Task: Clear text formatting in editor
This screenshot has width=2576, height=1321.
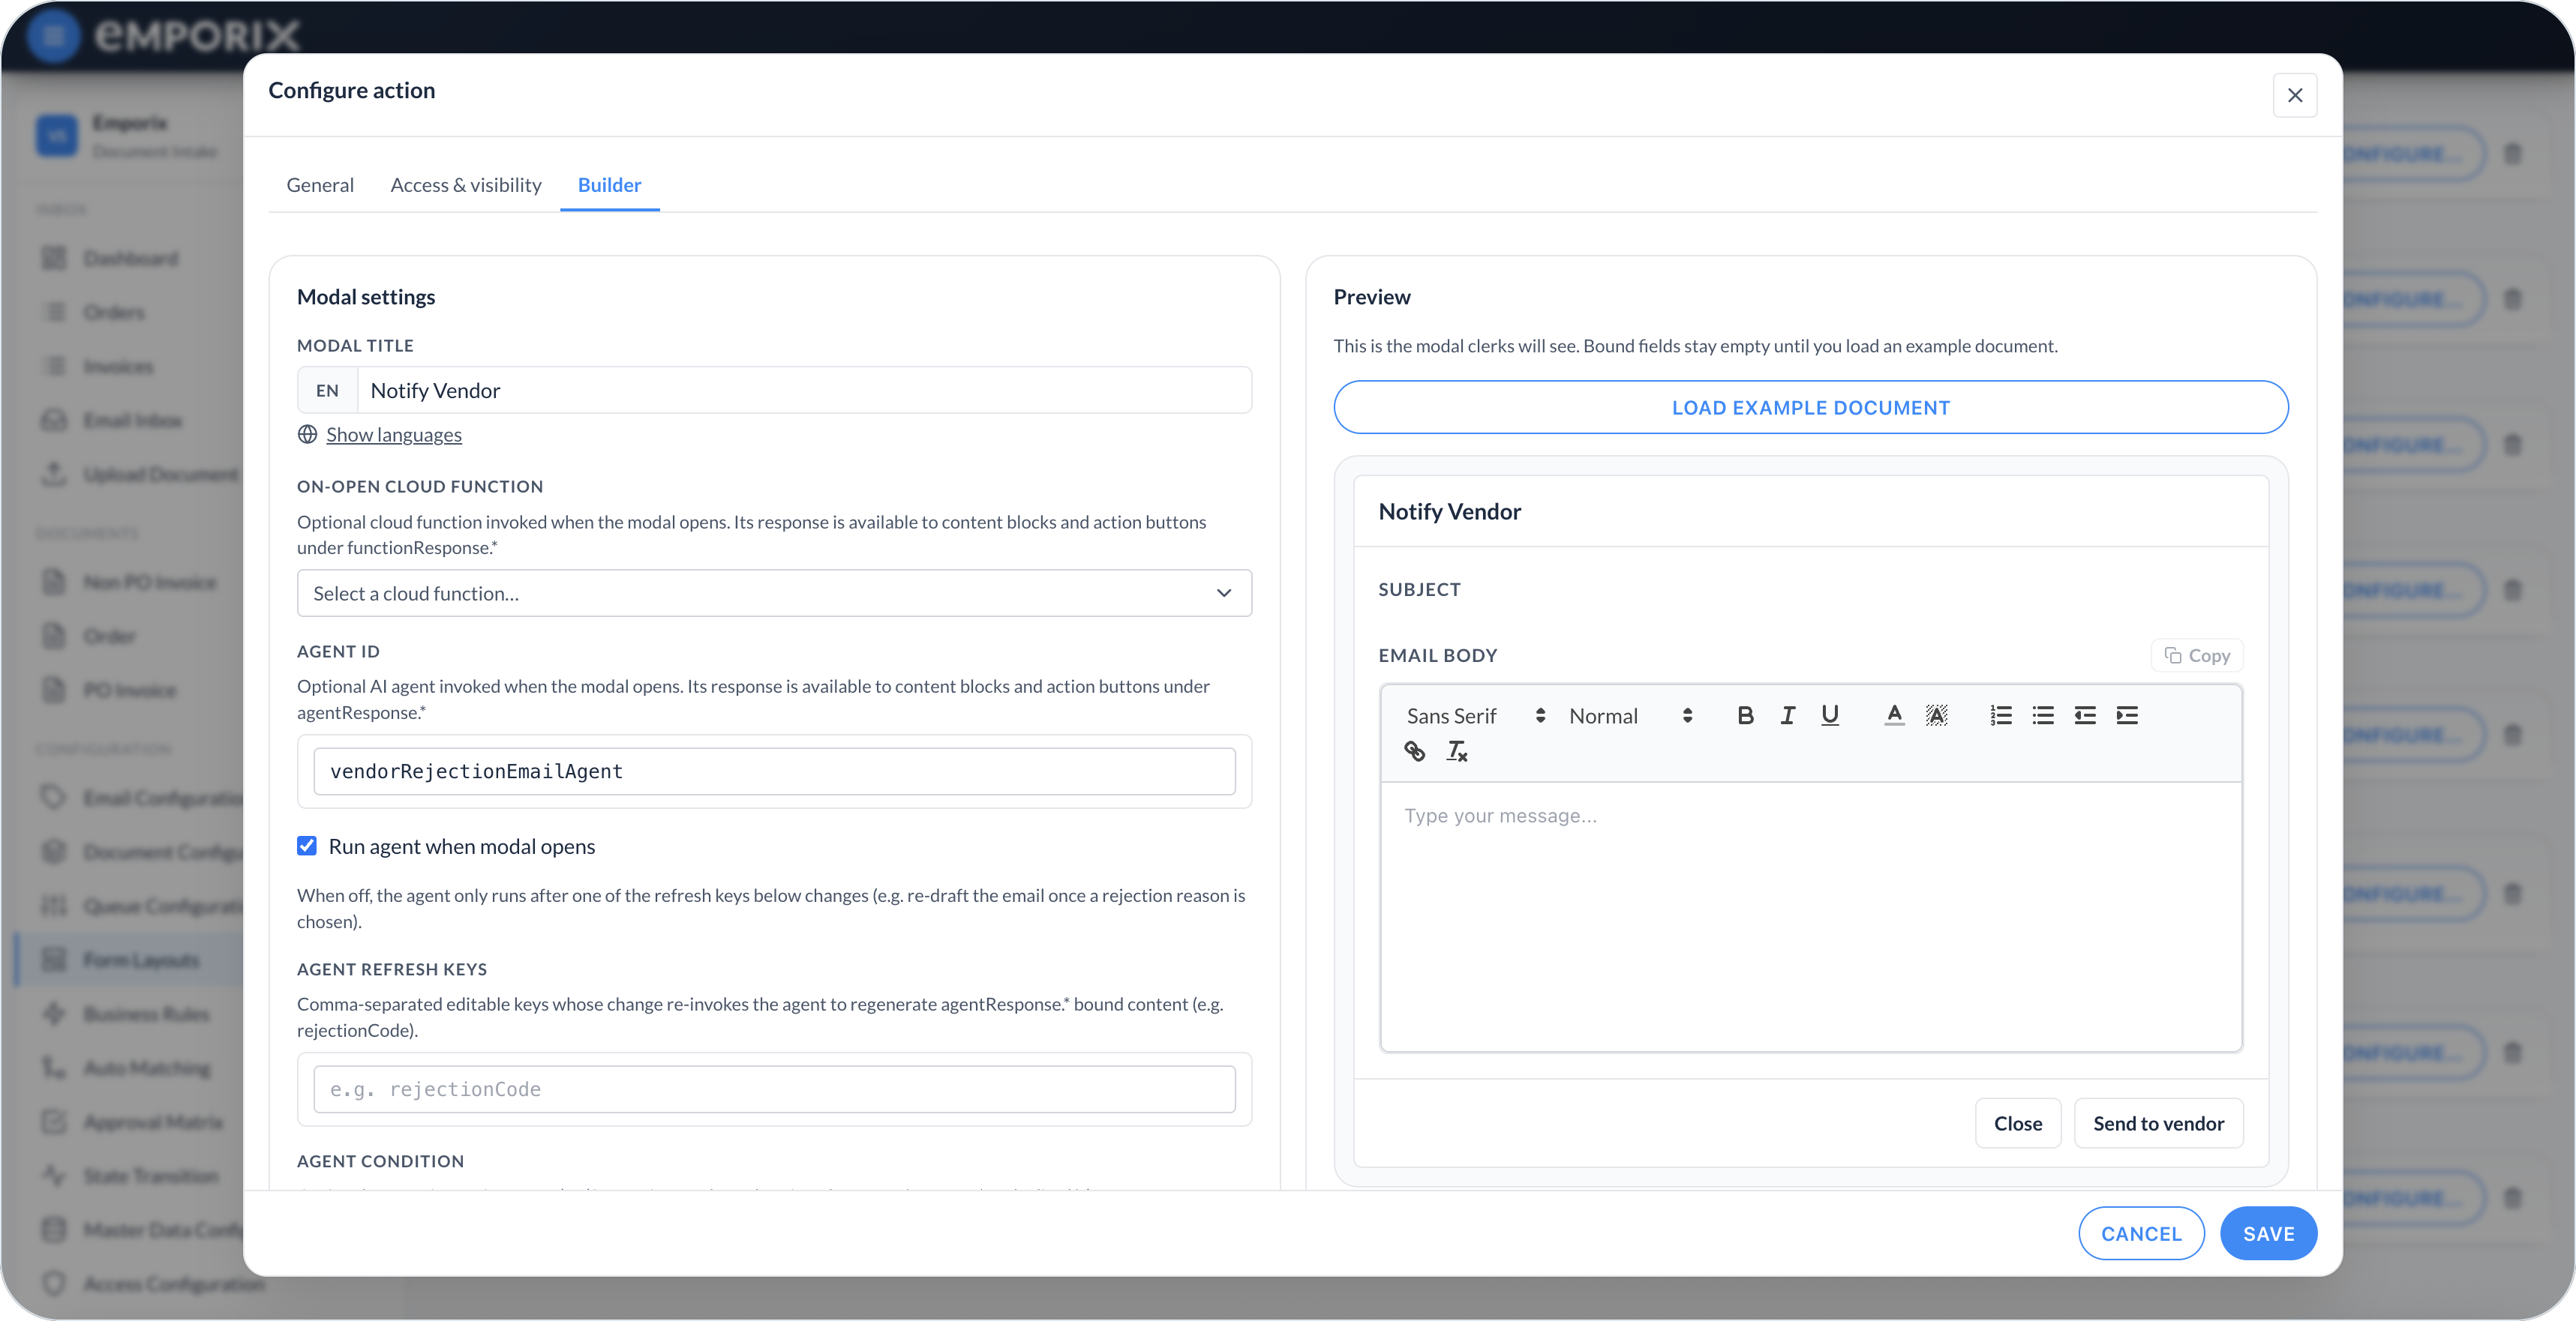Action: pos(1457,751)
